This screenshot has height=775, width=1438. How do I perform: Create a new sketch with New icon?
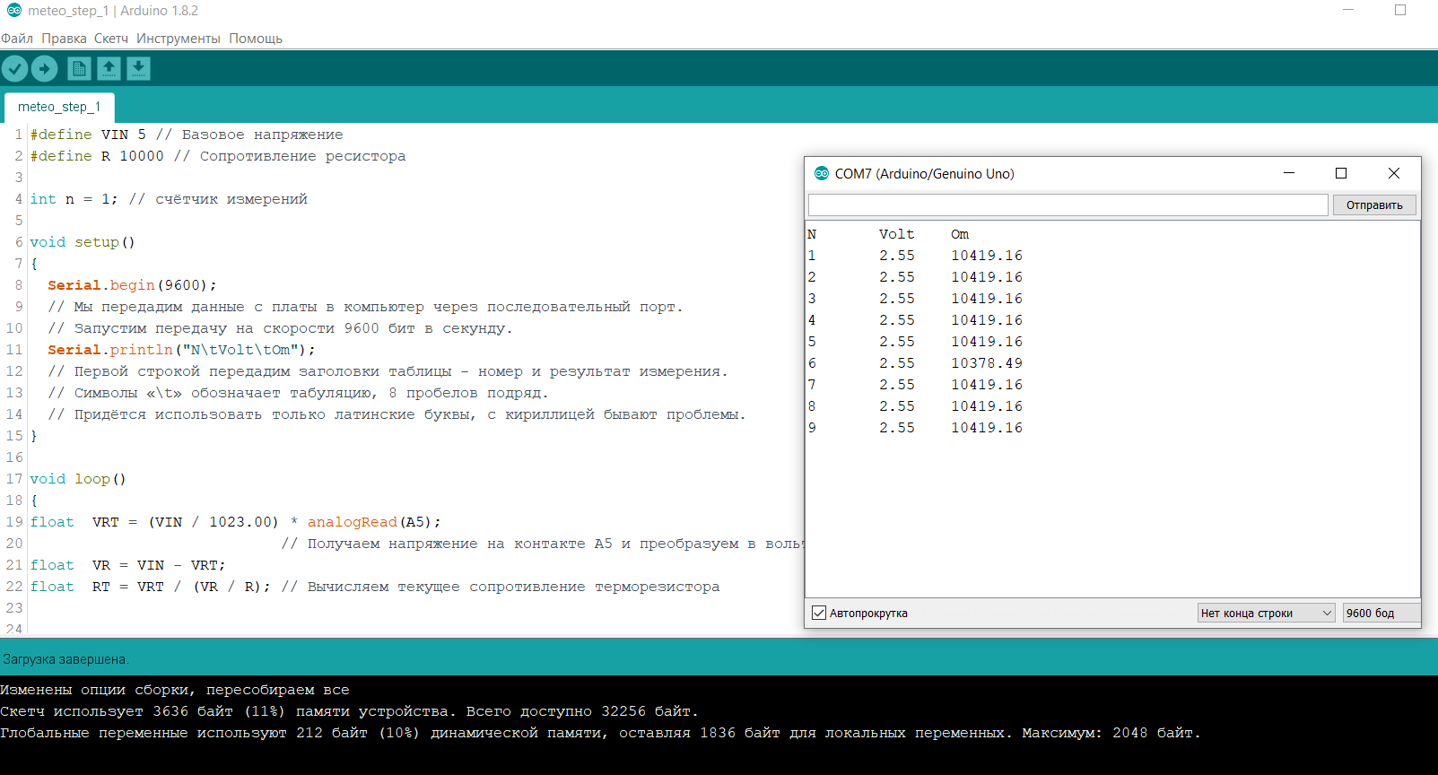79,68
